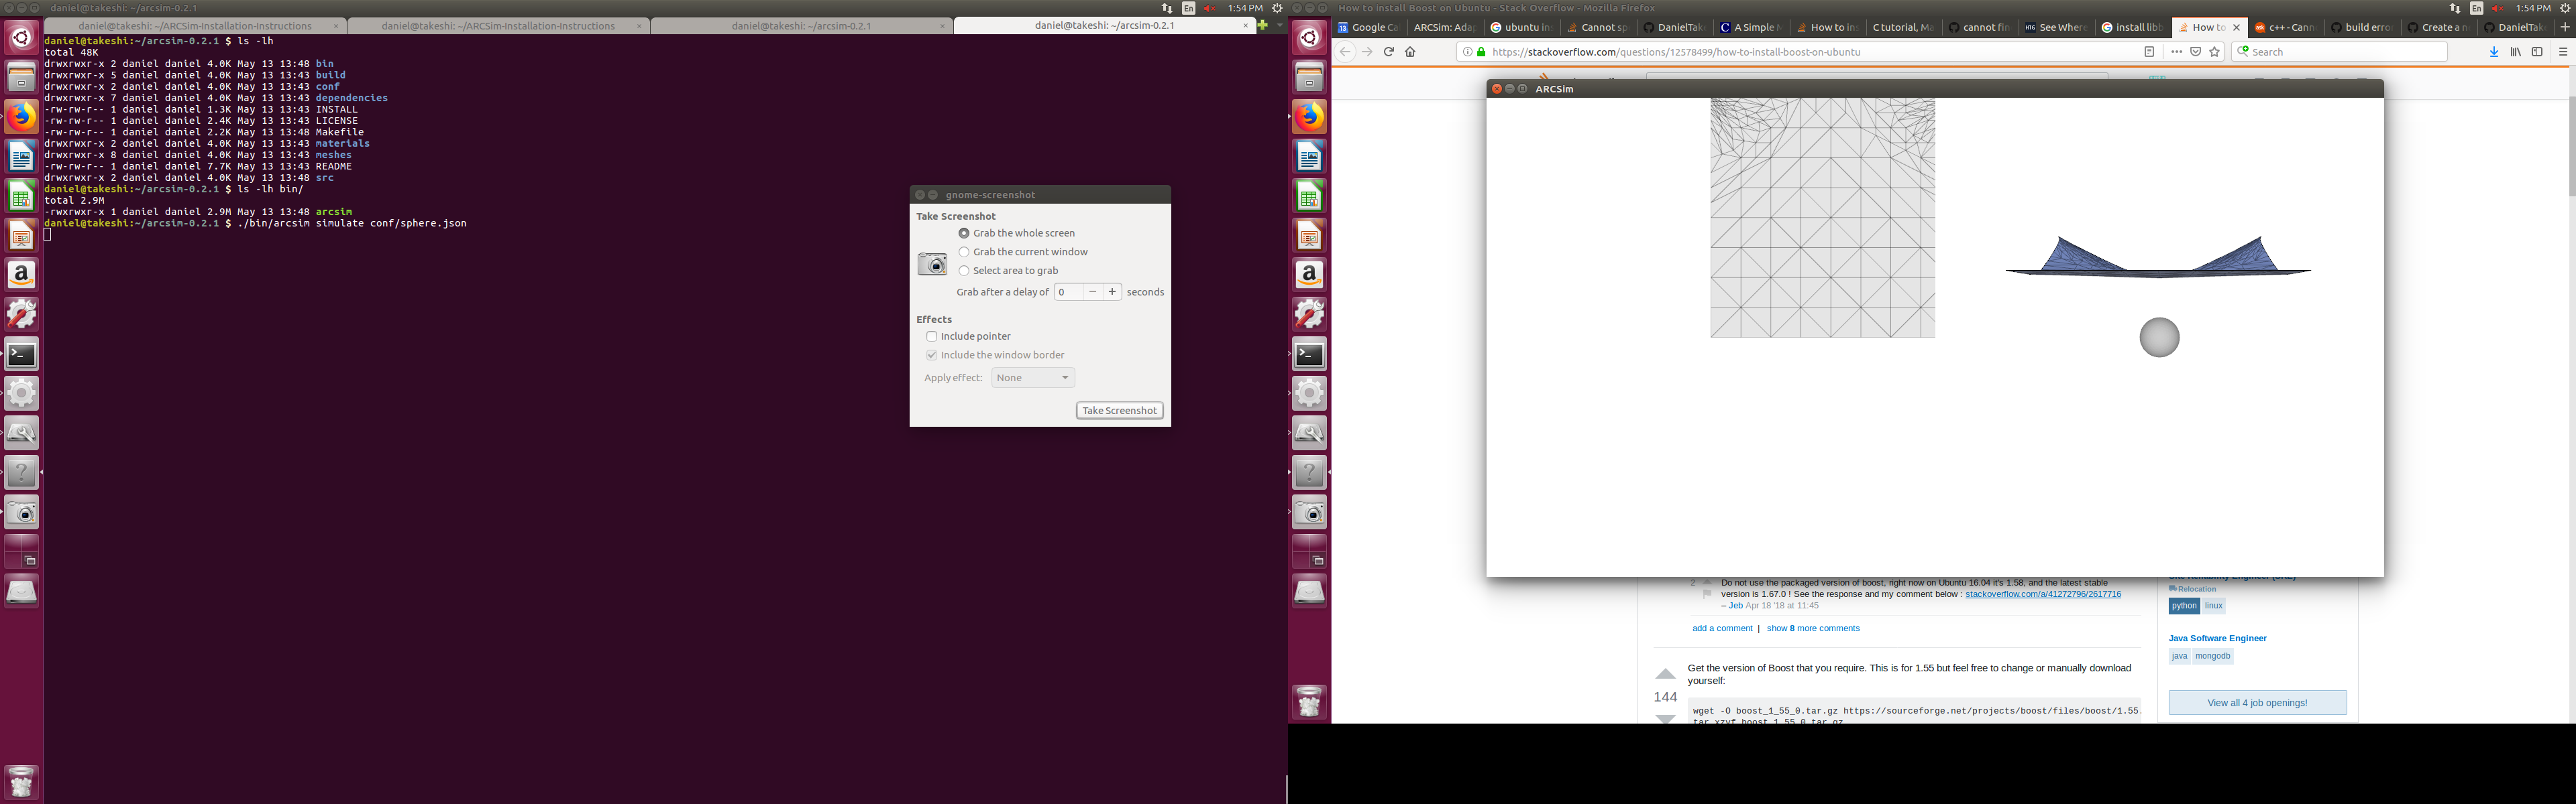Increase screenshot delay with plus button

(1112, 291)
